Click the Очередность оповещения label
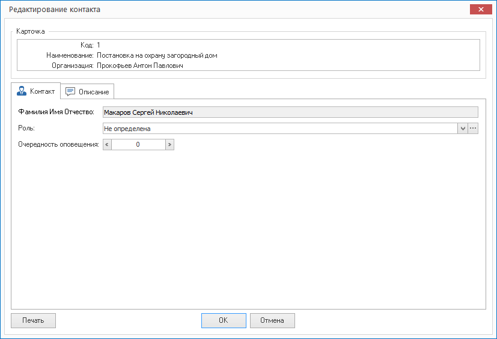Image resolution: width=497 pixels, height=339 pixels. pyautogui.click(x=59, y=144)
